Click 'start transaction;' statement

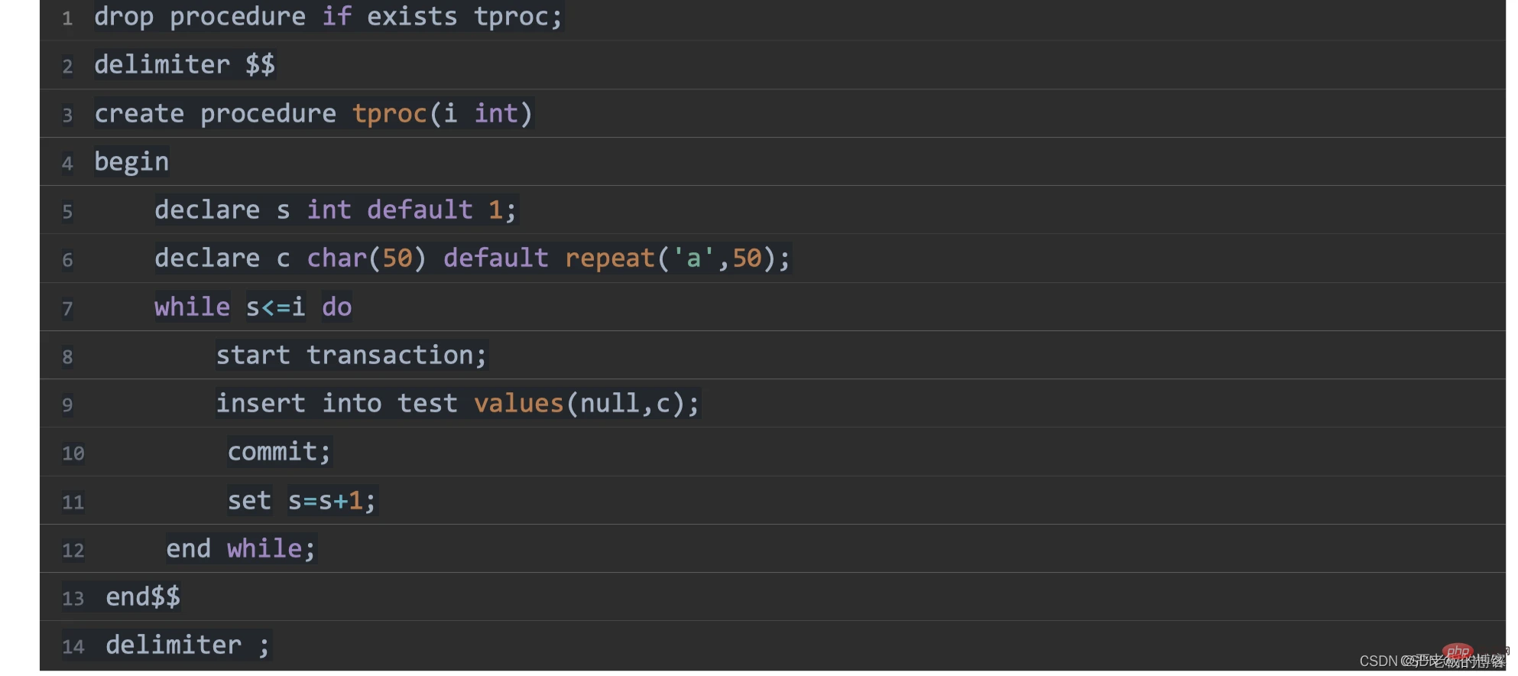[352, 356]
